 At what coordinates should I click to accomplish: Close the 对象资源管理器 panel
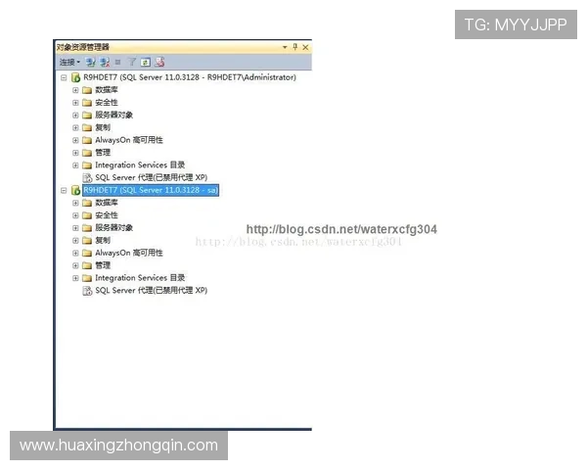[x=305, y=47]
